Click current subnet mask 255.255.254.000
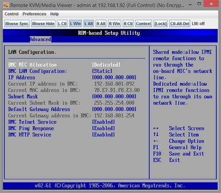The width and height of the screenshot is (221, 193). tap(114, 103)
